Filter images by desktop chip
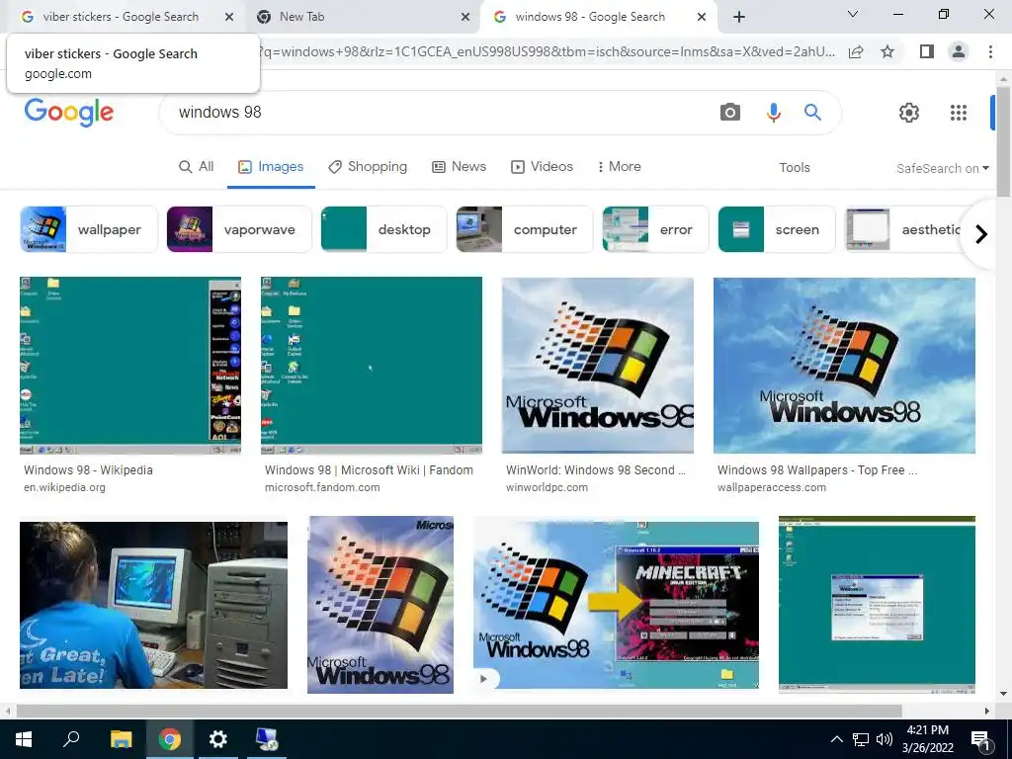This screenshot has height=759, width=1012. [x=383, y=229]
